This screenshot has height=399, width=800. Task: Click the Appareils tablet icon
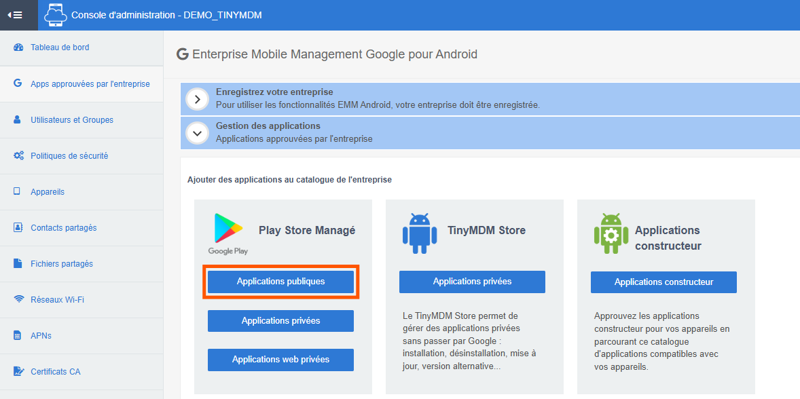click(x=17, y=191)
